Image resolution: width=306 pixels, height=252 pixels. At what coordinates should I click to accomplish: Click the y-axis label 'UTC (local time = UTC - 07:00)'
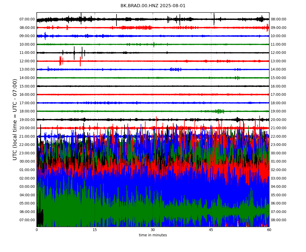coord(15,119)
